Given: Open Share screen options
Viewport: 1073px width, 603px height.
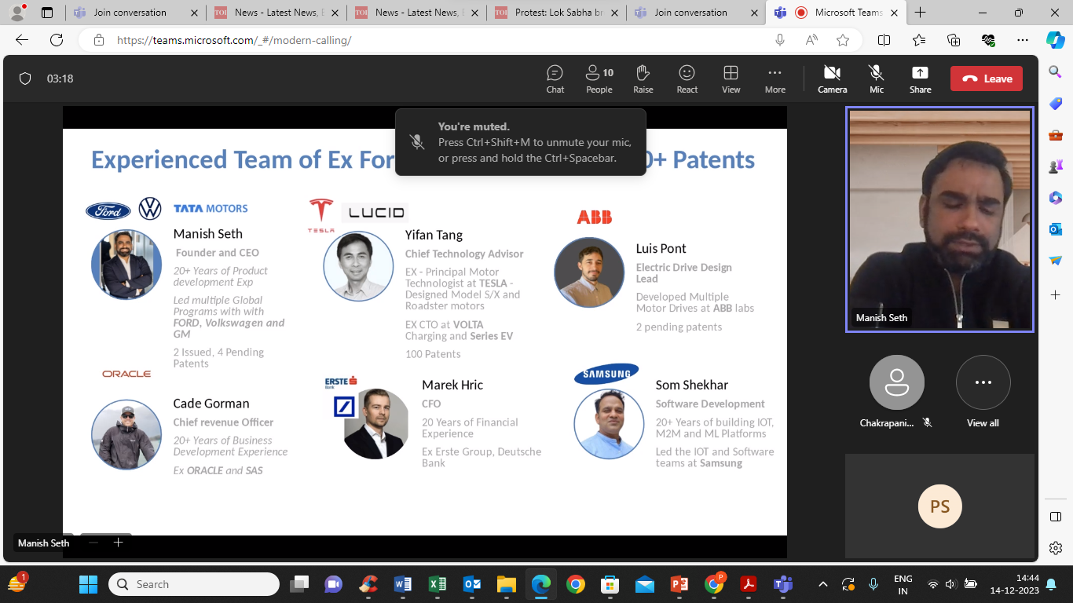Looking at the screenshot, I should (920, 79).
